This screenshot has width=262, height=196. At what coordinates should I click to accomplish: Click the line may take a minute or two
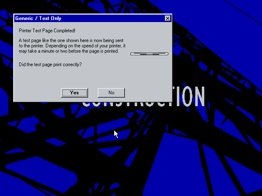tap(69, 51)
